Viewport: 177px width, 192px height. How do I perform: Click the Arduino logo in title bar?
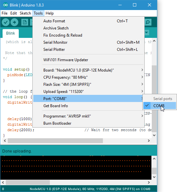pyautogui.click(x=6, y=5)
